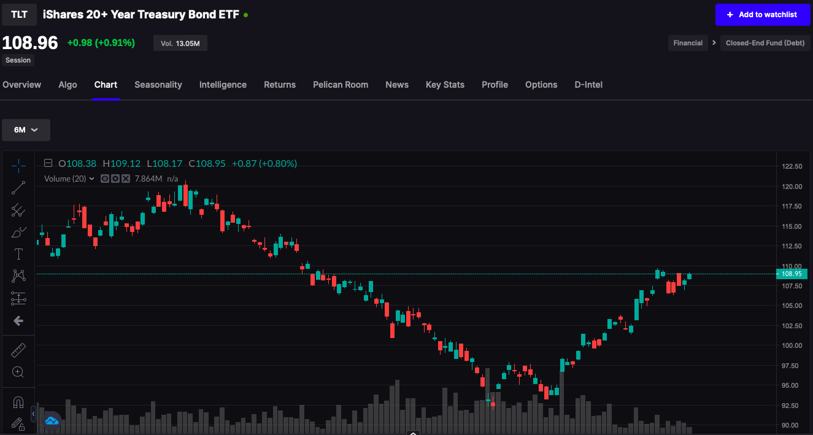
Task: Go to the Intelligence tab
Action: (223, 85)
